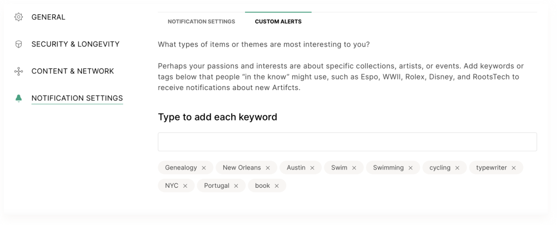This screenshot has width=557, height=225.
Task: Click the Content & Network nodes icon
Action: pos(18,71)
